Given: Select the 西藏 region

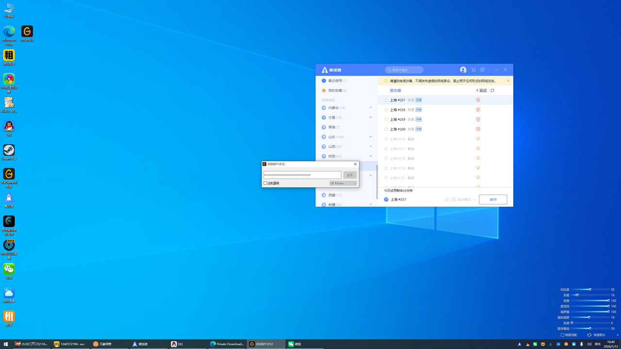Looking at the screenshot, I should [x=346, y=195].
